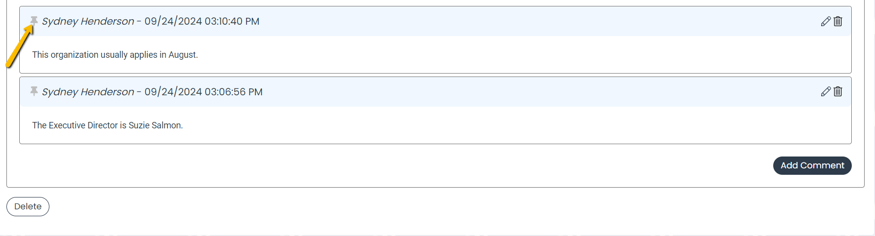
Task: Click the 09/24/2024 03:10:40 PM timestamp
Action: [202, 21]
